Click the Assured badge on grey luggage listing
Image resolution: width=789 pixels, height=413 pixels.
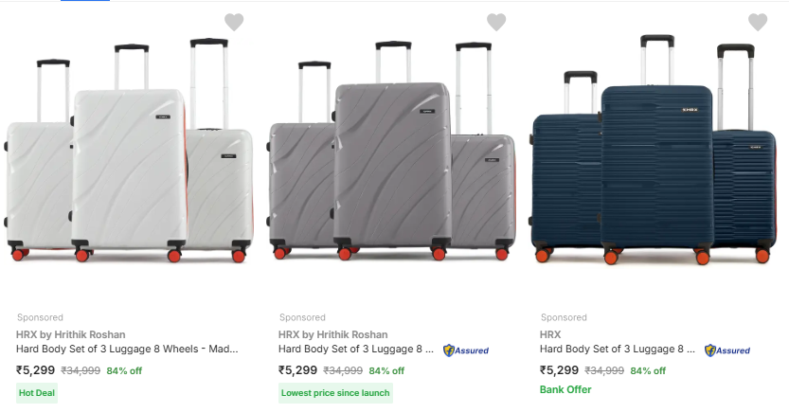pos(466,350)
